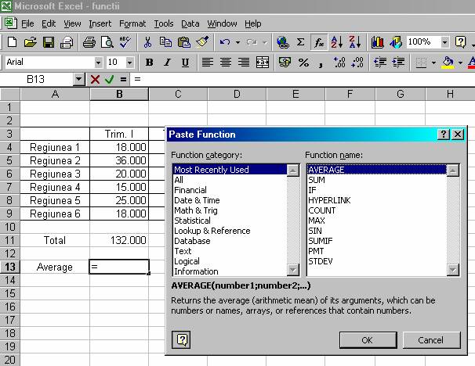Open the Insert menu
475x366 pixels.
tap(100, 23)
